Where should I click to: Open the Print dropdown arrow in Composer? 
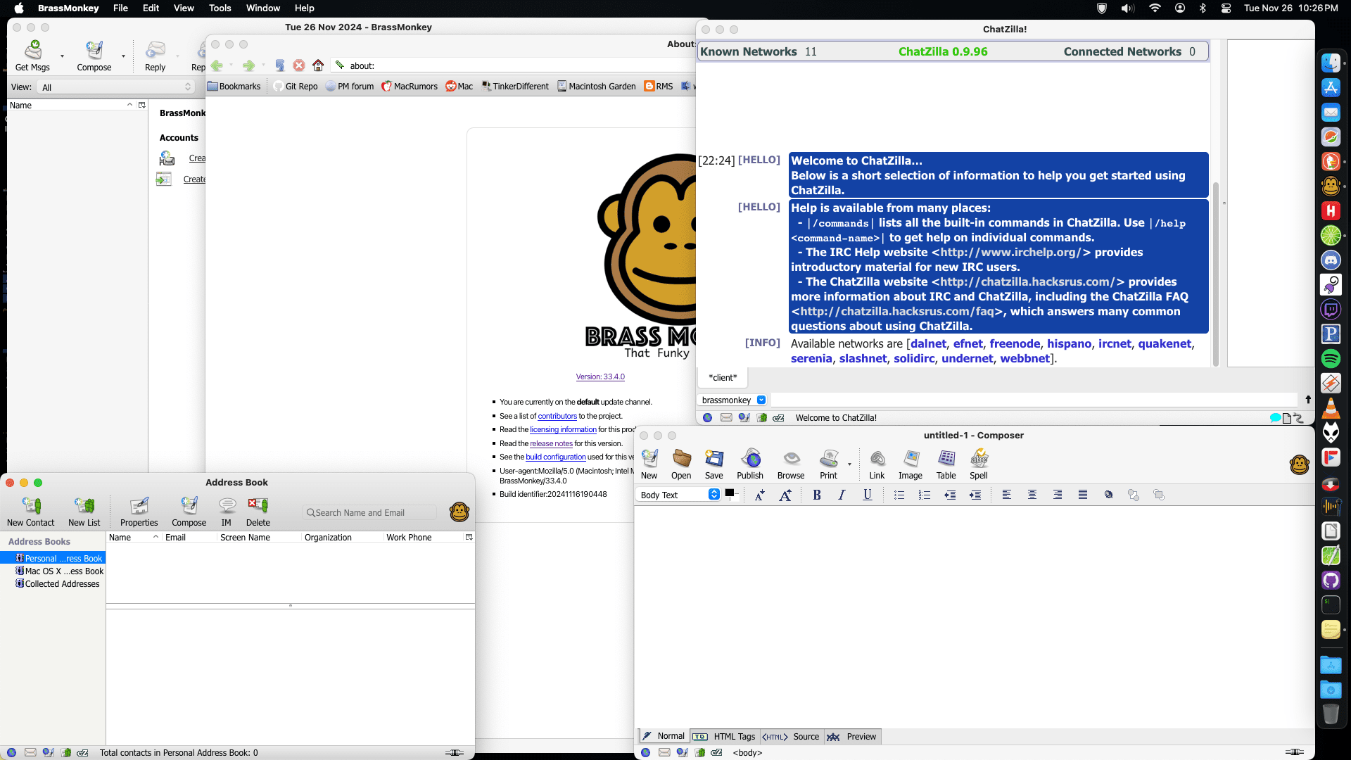coord(849,464)
